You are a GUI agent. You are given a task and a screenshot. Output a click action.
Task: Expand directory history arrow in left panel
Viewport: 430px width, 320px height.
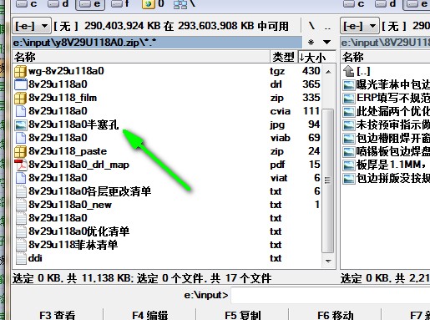coord(326,43)
